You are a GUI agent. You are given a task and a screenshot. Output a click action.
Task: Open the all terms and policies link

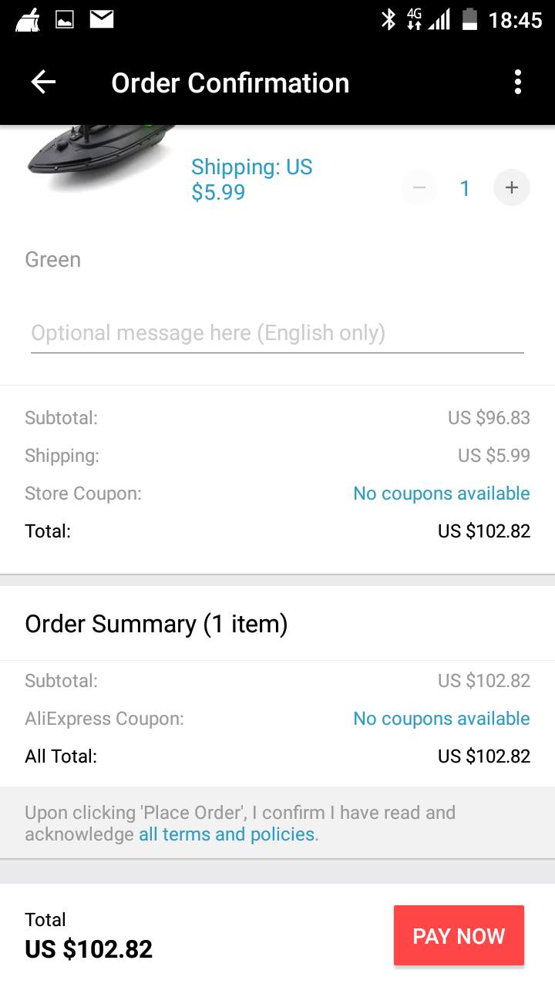tap(227, 834)
